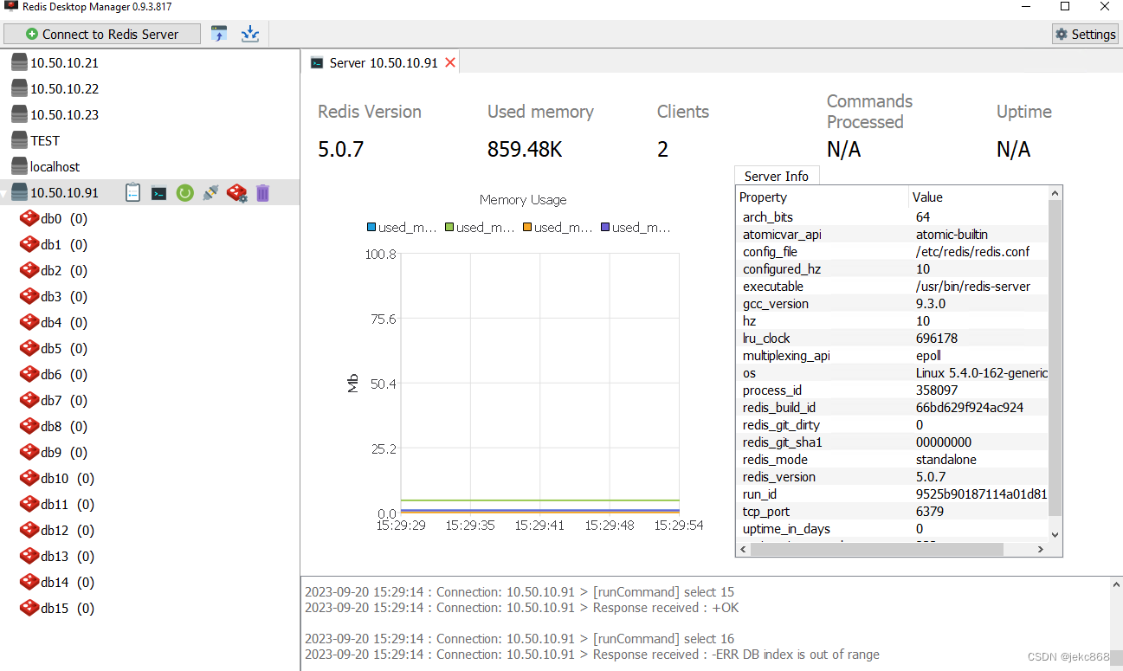This screenshot has height=671, width=1123.
Task: Click the db7 database icon
Action: 29,400
